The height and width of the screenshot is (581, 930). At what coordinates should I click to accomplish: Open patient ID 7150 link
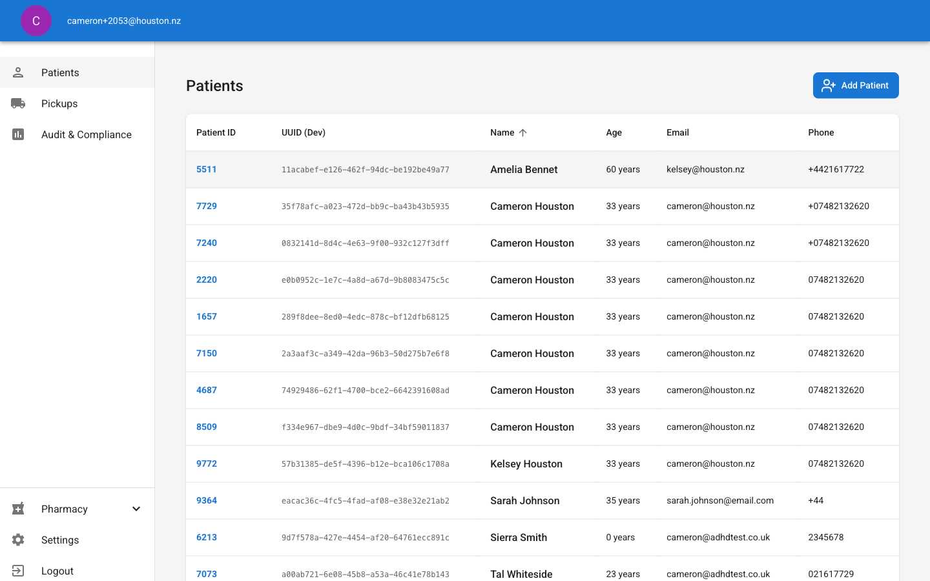tap(207, 353)
